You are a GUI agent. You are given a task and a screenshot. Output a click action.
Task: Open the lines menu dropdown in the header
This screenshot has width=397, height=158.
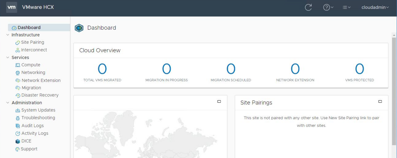click(x=347, y=7)
